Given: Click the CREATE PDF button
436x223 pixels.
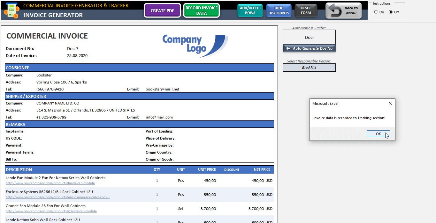Looking at the screenshot, I should pos(162,10).
